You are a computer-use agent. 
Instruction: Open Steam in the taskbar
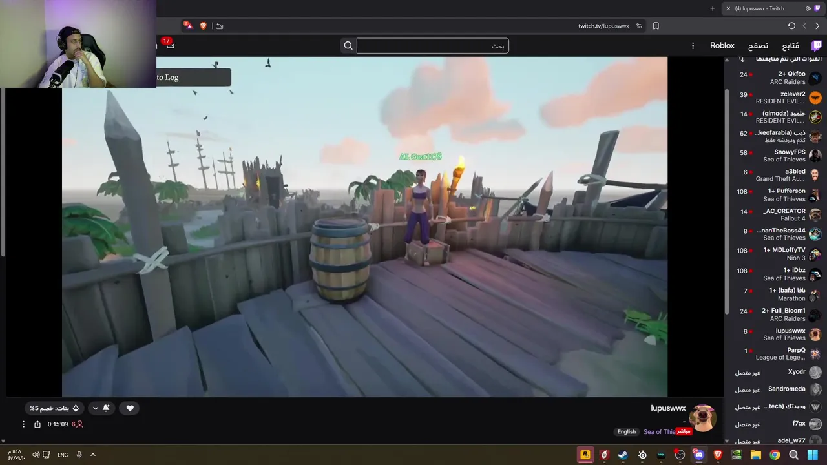[x=622, y=455]
